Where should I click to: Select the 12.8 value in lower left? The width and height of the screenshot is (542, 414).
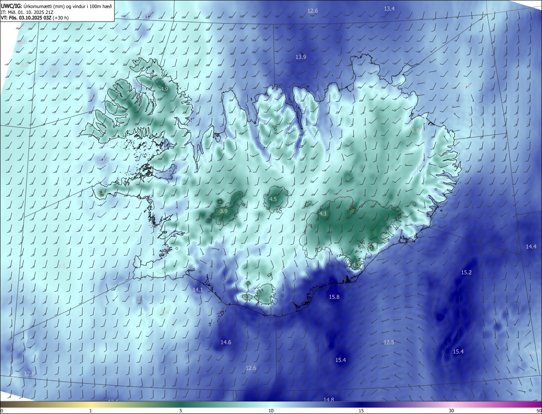[29, 373]
